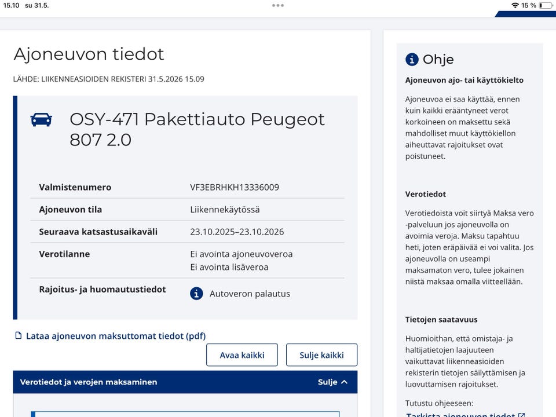Tap the Wi-Fi status icon

pos(515,5)
